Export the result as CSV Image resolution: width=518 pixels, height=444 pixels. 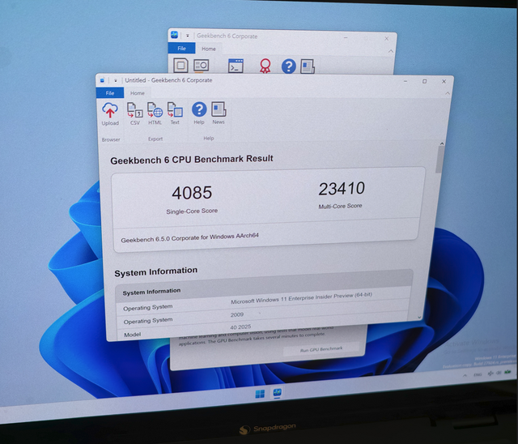(135, 113)
